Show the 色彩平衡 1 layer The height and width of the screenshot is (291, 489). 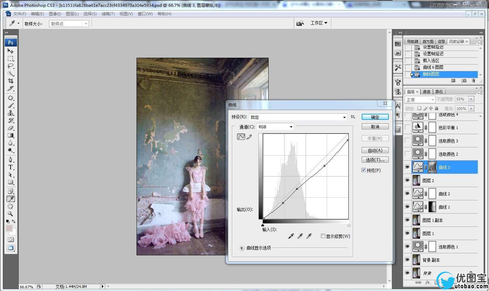pos(407,127)
